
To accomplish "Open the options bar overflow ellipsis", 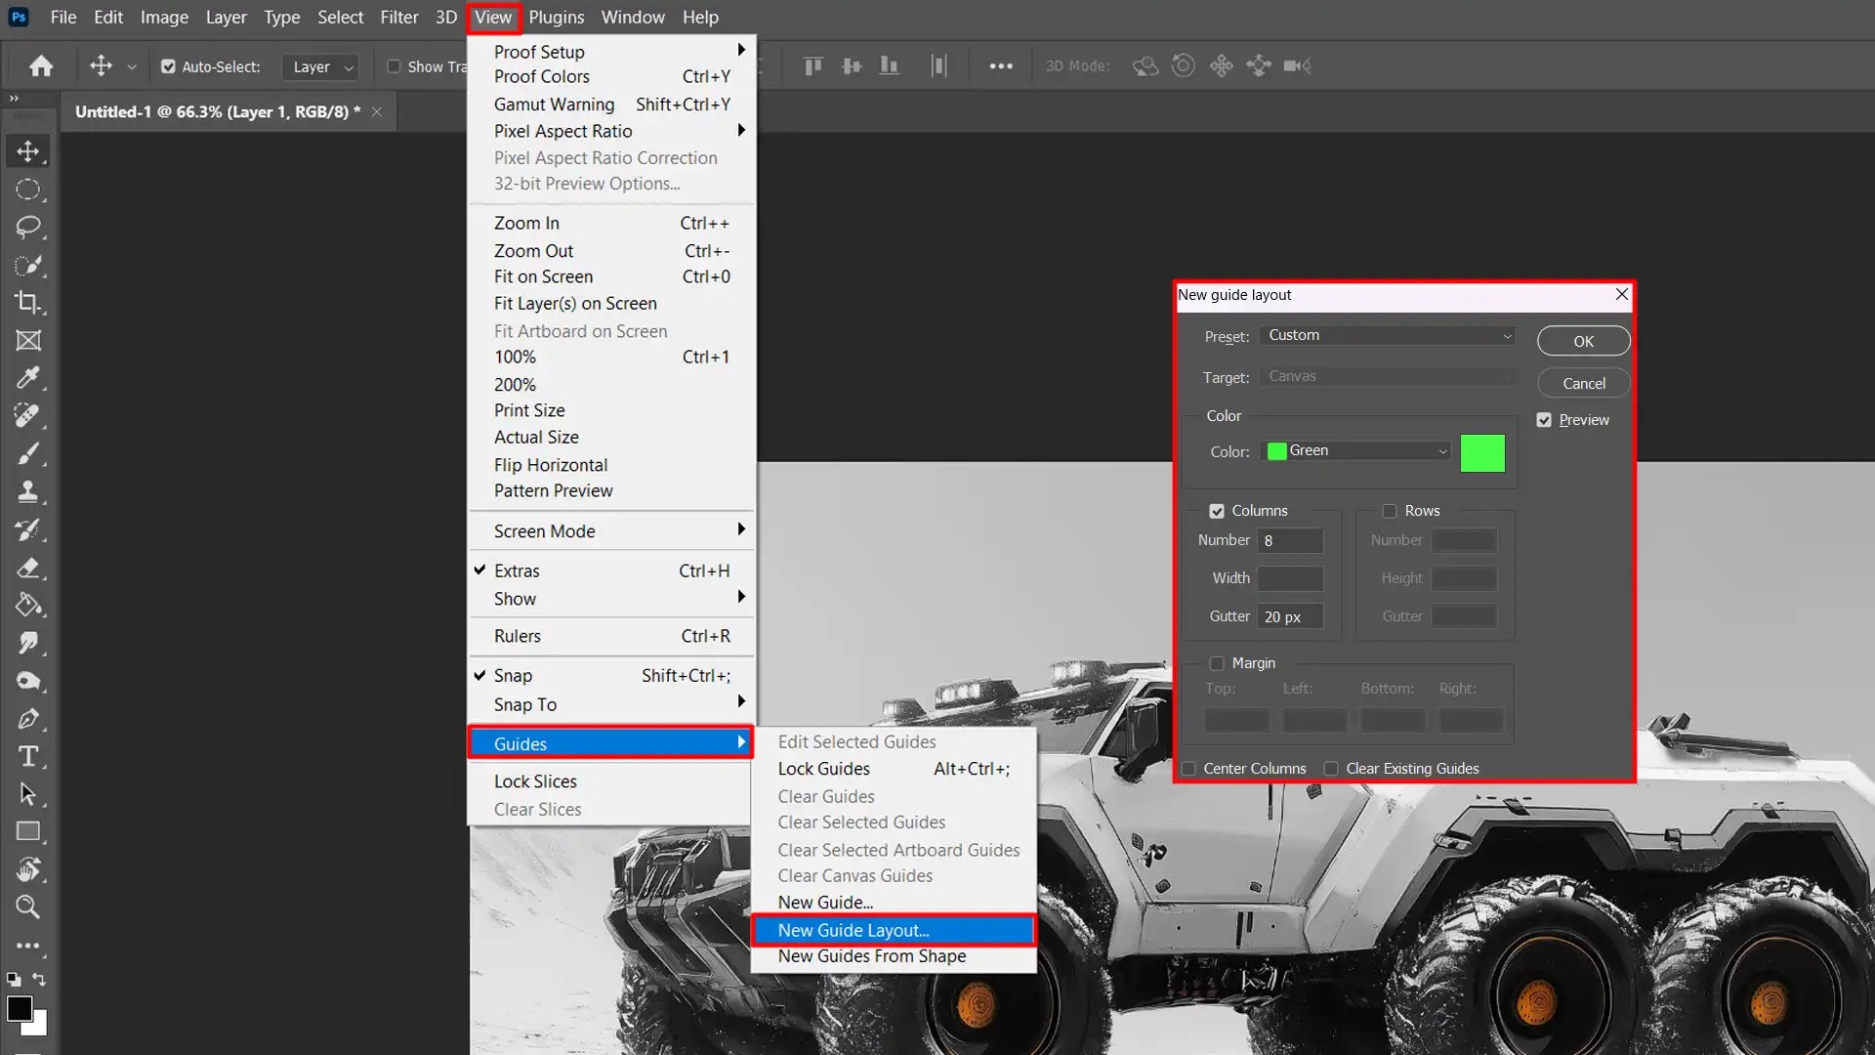I will click(1001, 66).
